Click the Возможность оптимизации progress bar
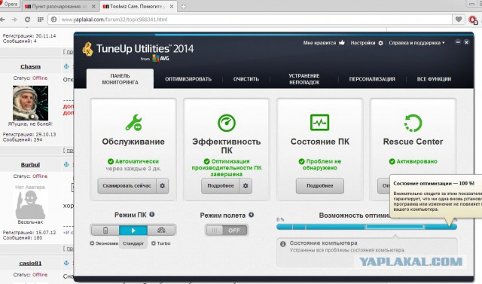This screenshot has width=482, height=284. click(x=367, y=227)
